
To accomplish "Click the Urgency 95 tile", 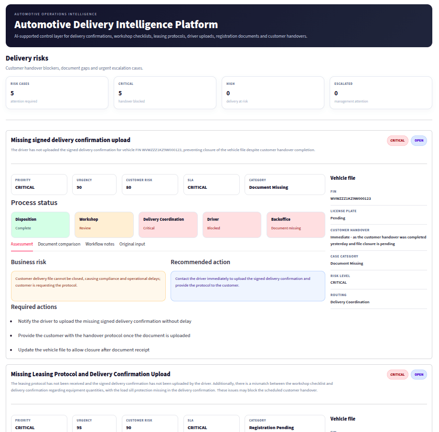I will tap(95, 424).
